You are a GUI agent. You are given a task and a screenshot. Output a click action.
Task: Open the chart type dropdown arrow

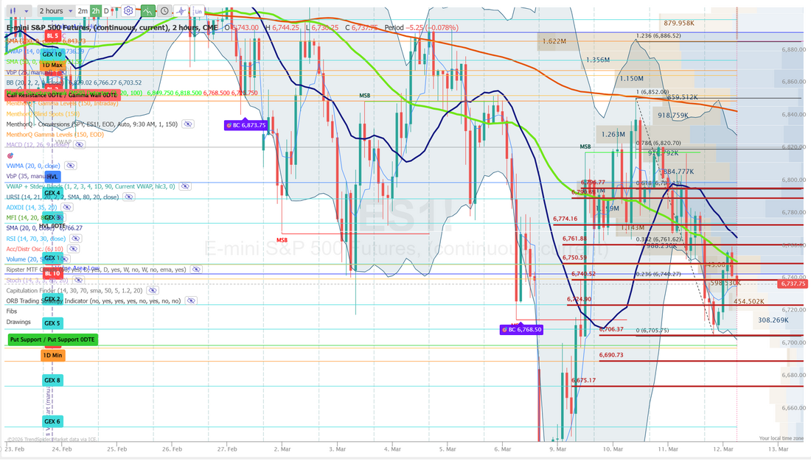tap(27, 11)
